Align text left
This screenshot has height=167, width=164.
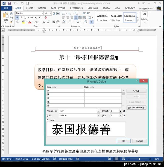click(x=64, y=18)
